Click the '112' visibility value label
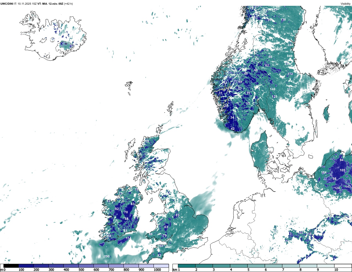The image size is (352, 272). click(290, 74)
